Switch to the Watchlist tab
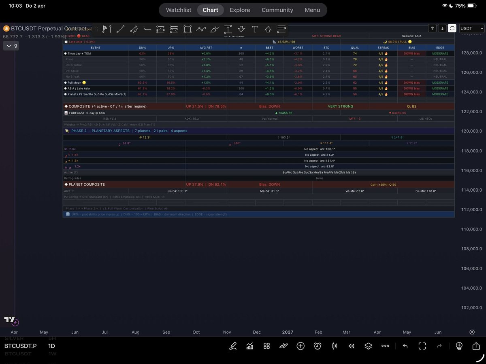This screenshot has height=364, width=486. pyautogui.click(x=179, y=10)
